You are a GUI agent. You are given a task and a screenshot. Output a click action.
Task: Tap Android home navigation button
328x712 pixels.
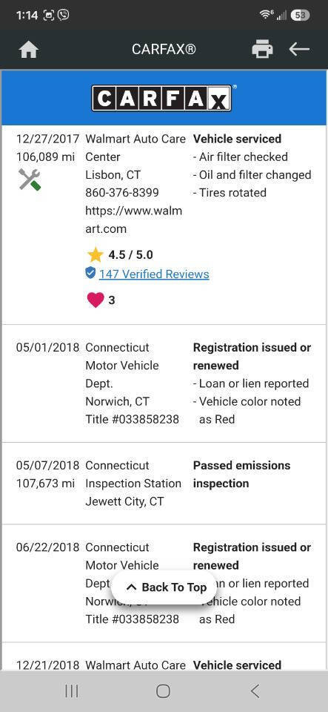(x=163, y=691)
